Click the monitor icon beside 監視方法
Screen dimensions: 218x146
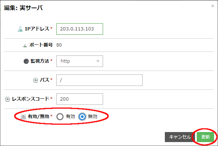pos(26,61)
